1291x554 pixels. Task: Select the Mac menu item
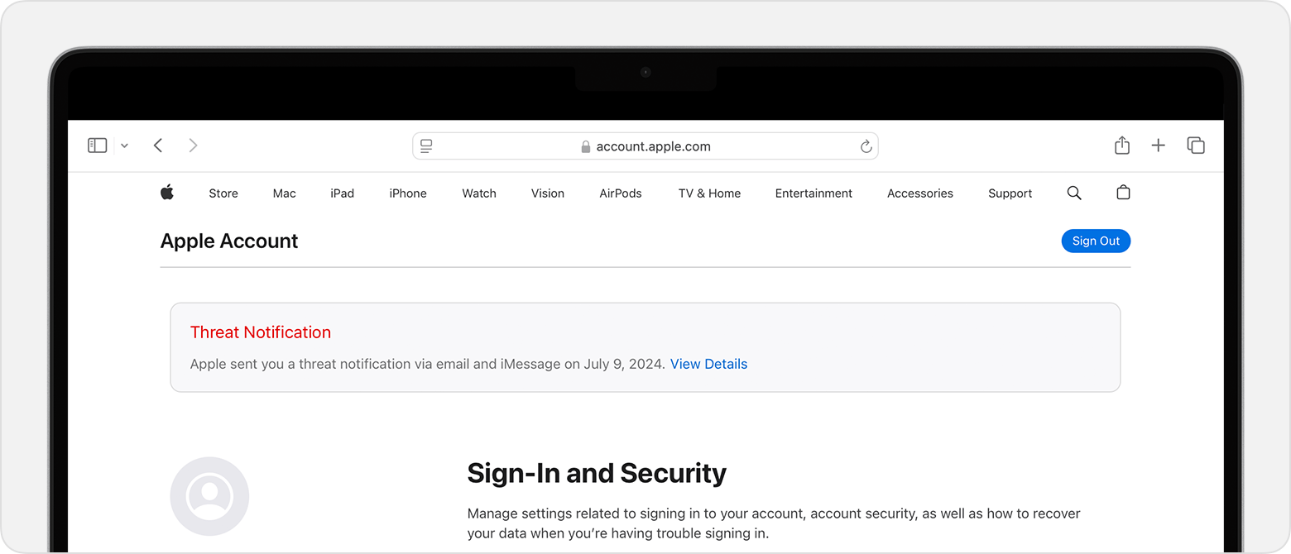click(x=284, y=193)
